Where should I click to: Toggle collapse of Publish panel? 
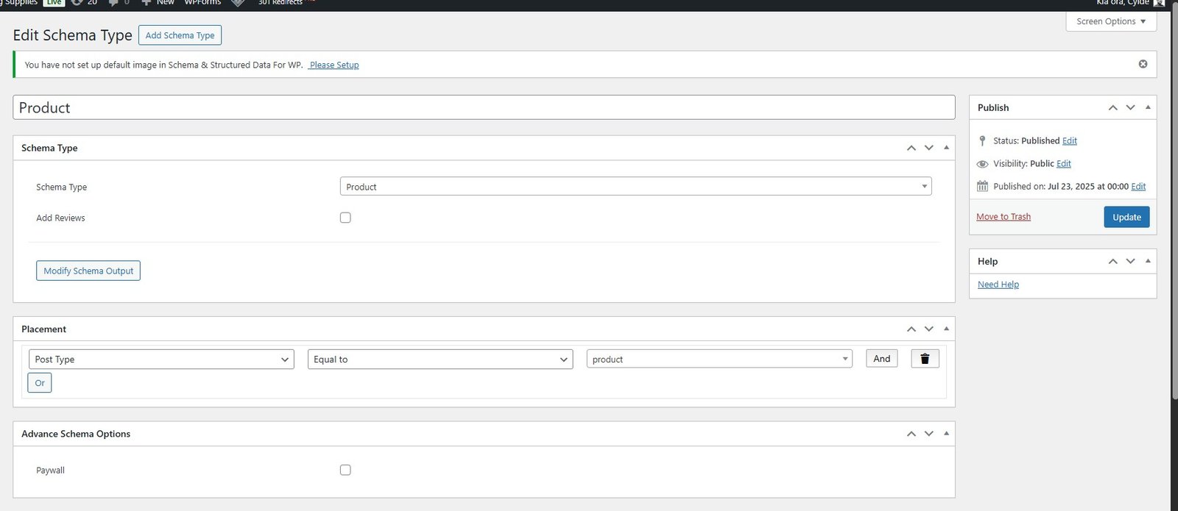[1148, 107]
